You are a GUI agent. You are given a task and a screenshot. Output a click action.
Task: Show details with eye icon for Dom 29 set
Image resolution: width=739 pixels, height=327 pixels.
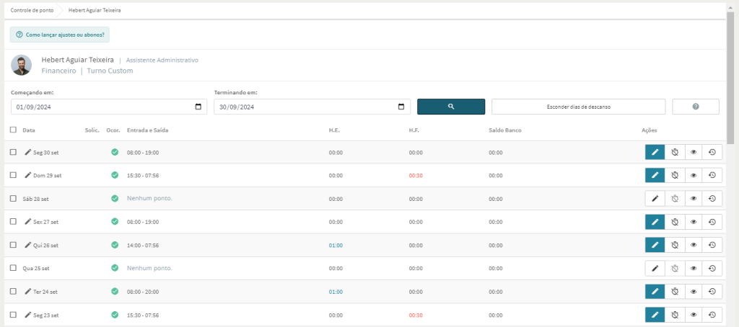[694, 175]
